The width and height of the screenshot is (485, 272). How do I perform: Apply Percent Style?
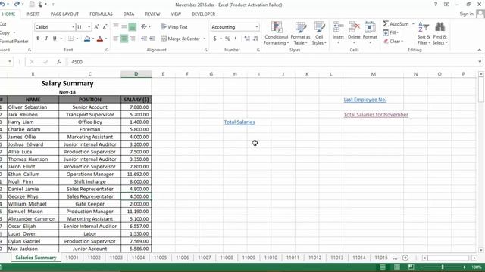click(227, 39)
